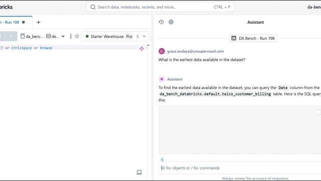Select the DA Bench - Run 198 context chip
The image size is (321, 181).
253,38
